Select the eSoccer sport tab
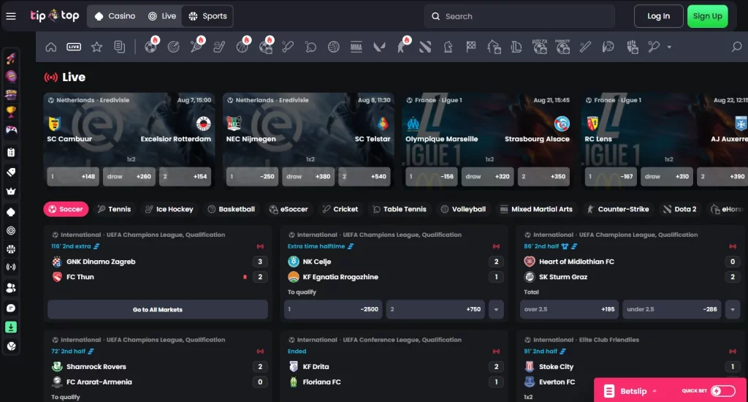Image resolution: width=748 pixels, height=402 pixels. tap(289, 209)
